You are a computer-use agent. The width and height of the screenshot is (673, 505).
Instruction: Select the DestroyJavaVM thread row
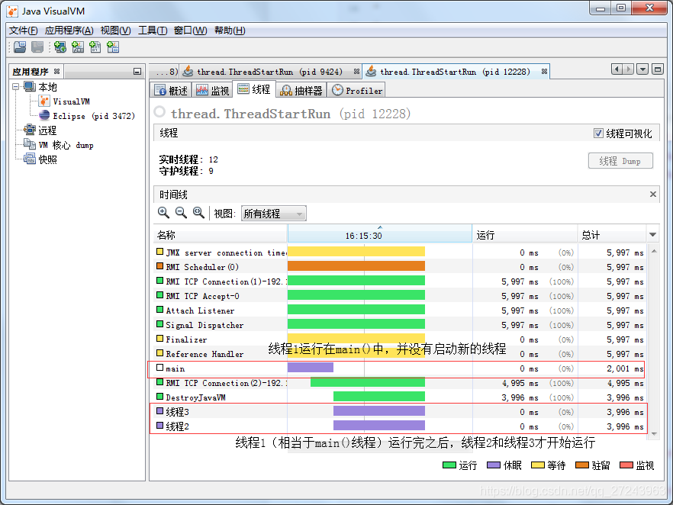point(400,397)
